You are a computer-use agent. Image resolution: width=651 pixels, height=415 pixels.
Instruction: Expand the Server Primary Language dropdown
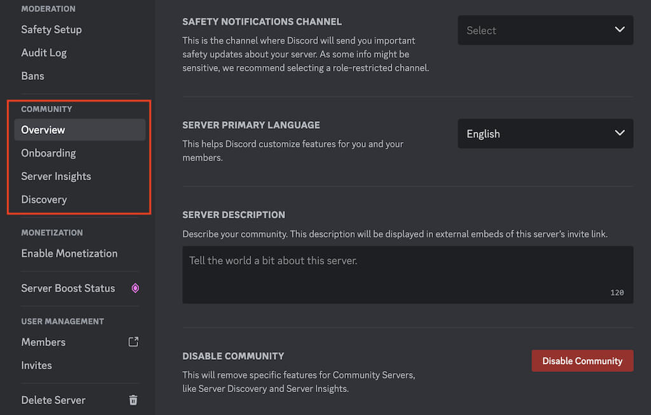[545, 134]
